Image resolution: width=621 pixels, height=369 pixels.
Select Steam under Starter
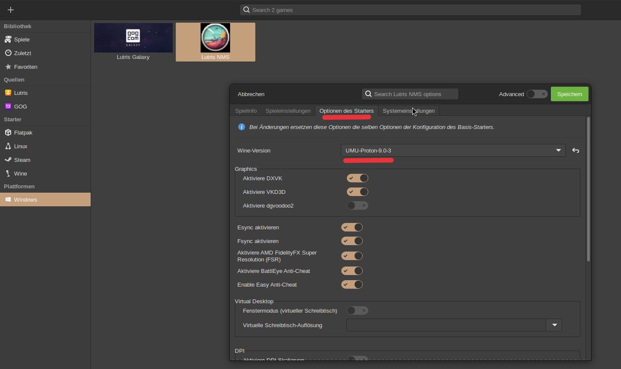45,160
